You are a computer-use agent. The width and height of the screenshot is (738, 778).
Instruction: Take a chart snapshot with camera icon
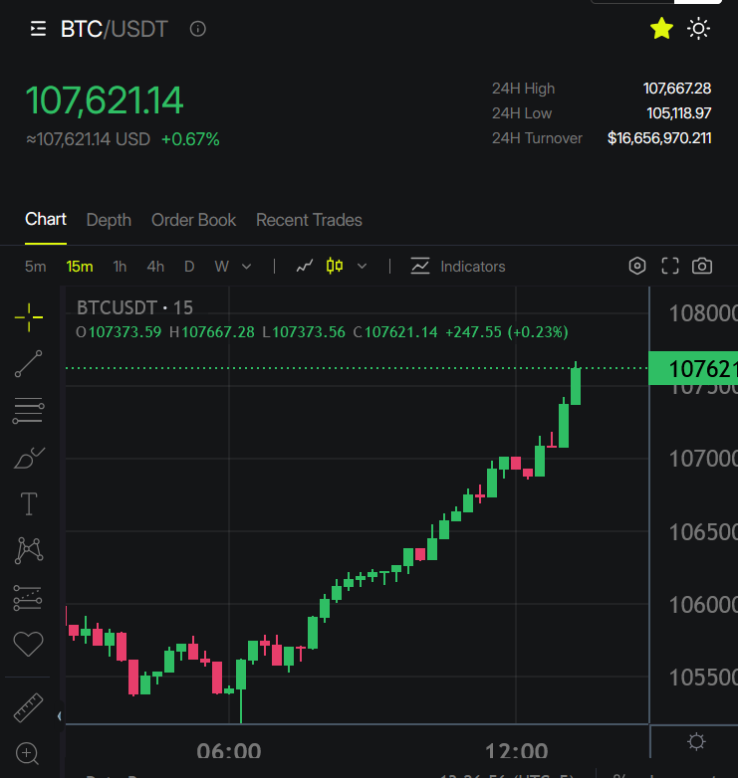pos(702,266)
